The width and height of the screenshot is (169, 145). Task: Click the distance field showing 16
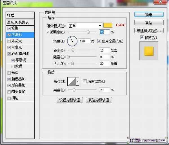point(104,50)
